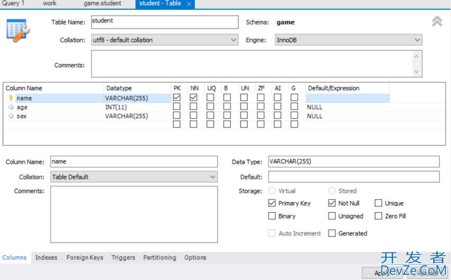Check UQ checkbox in name row
451x280 pixels.
coord(210,98)
